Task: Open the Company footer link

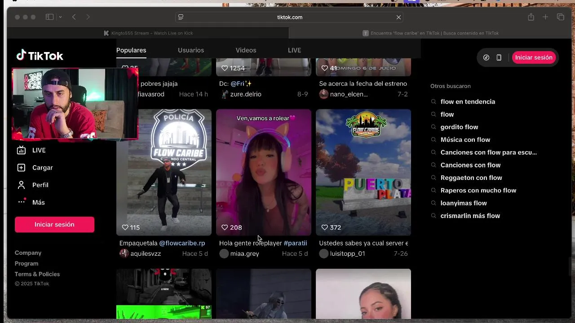Action: click(28, 253)
